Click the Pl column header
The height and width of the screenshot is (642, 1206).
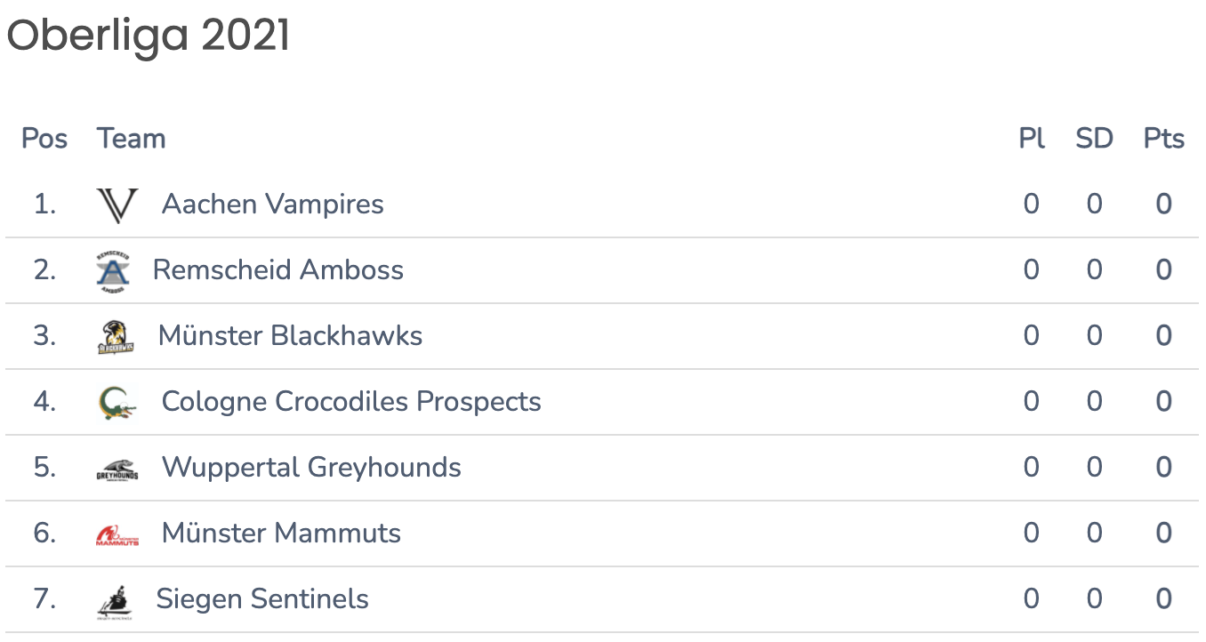point(1032,139)
